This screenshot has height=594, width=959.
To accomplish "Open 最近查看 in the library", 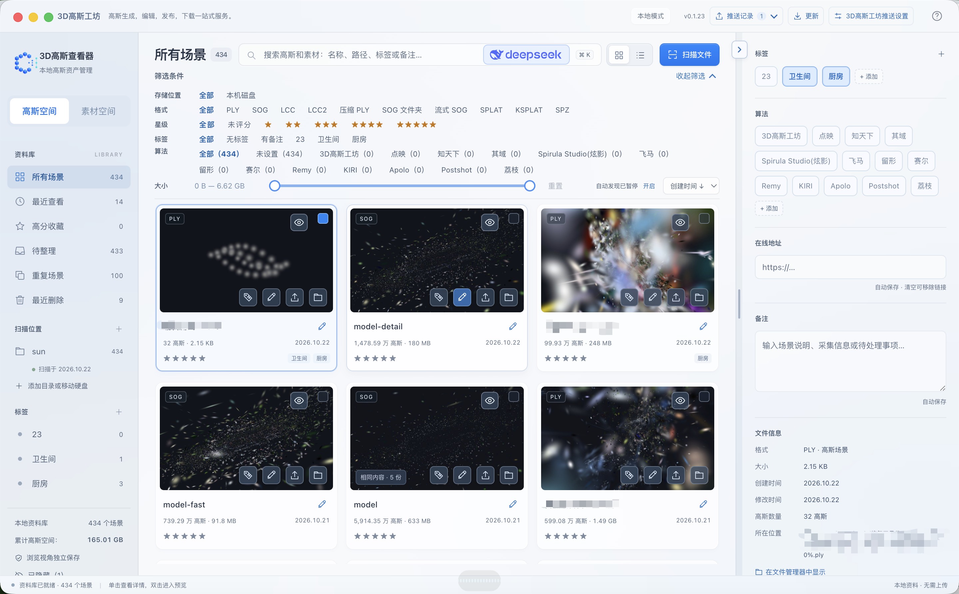I will click(69, 201).
